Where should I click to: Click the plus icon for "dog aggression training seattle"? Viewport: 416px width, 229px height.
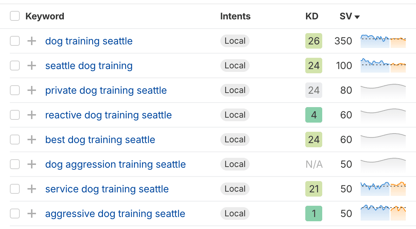[32, 164]
